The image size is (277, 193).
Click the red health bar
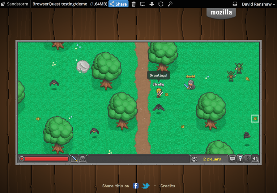click(46, 159)
